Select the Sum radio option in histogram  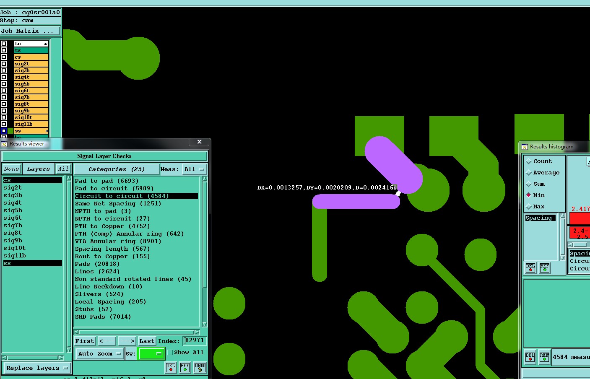[x=529, y=184]
